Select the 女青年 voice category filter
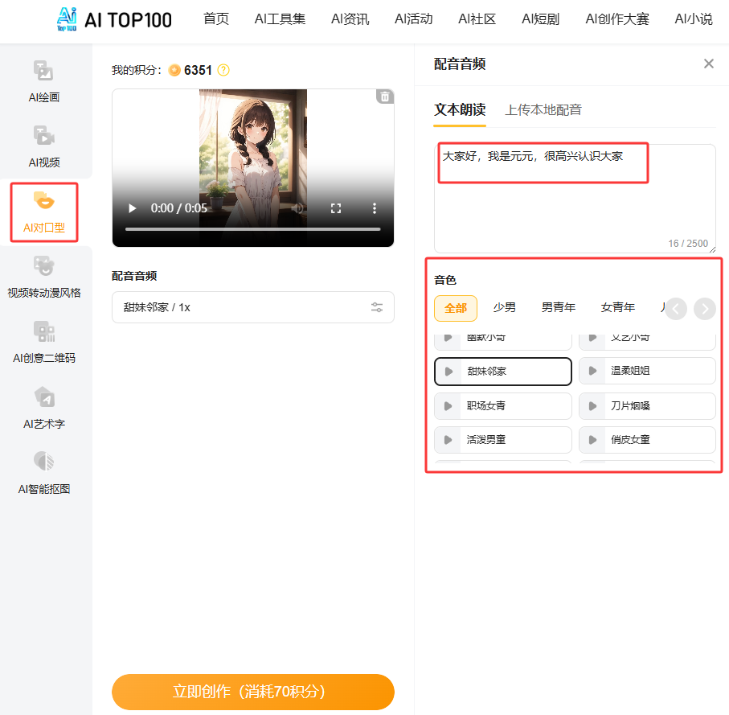 617,307
